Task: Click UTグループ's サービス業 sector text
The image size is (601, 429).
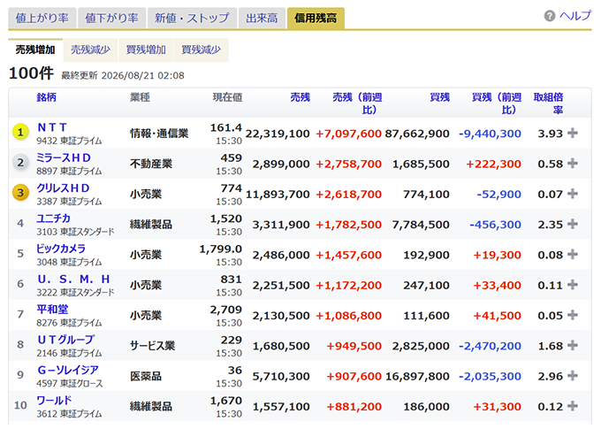Action: tap(153, 346)
